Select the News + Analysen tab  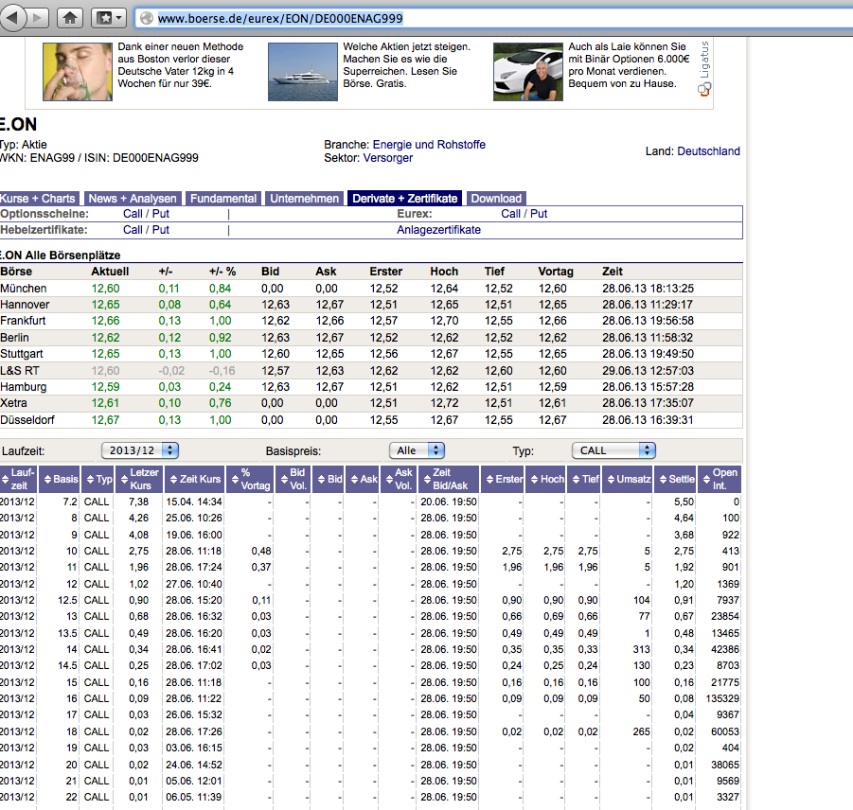tap(133, 199)
